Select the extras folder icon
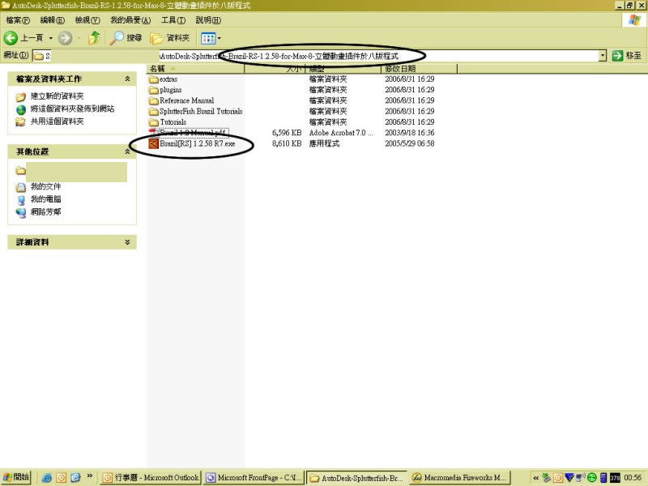This screenshot has height=486, width=648. coord(154,79)
